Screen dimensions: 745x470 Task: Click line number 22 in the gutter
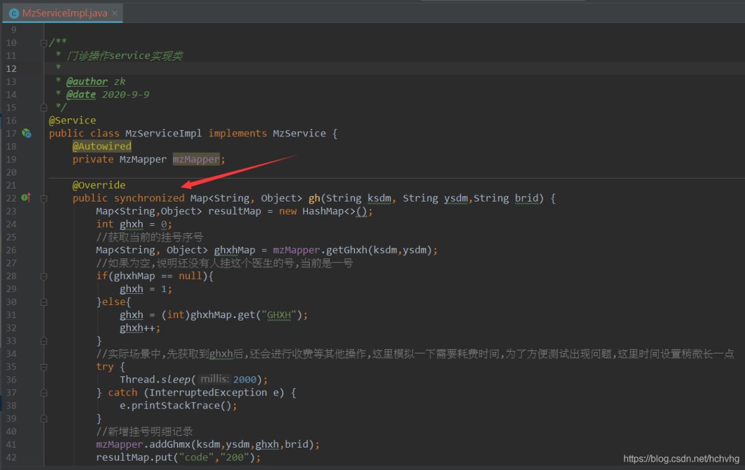click(x=11, y=198)
